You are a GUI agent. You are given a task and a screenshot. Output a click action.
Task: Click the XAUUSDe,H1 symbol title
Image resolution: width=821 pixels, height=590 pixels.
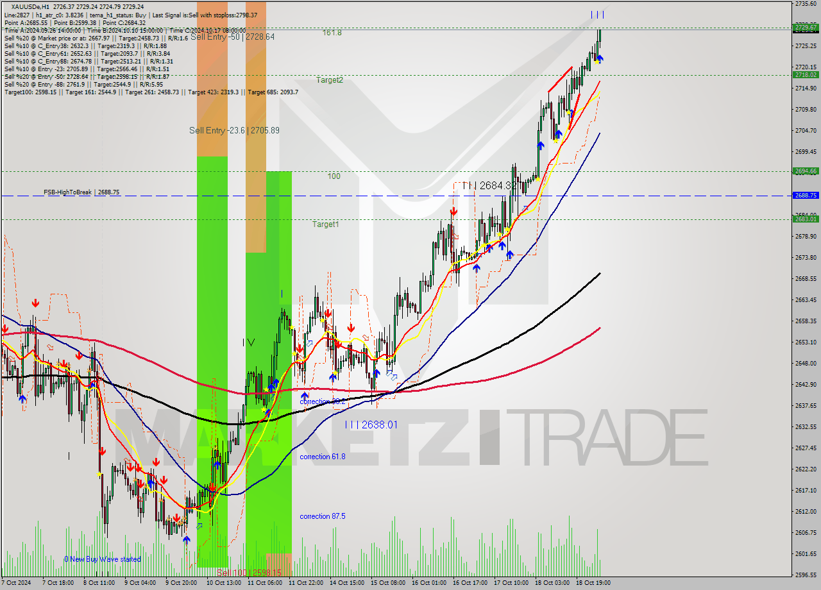click(31, 6)
